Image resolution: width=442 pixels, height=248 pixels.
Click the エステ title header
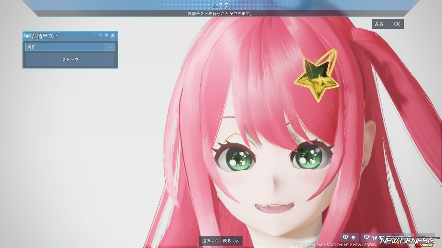click(221, 5)
